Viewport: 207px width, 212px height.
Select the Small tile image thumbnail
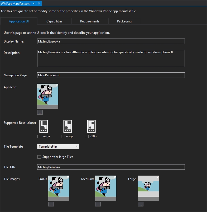tap(59, 188)
